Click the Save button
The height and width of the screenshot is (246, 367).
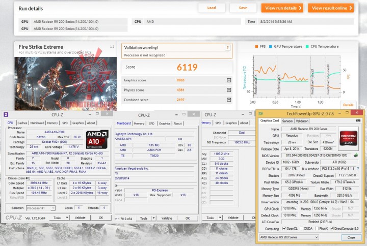coord(243,8)
